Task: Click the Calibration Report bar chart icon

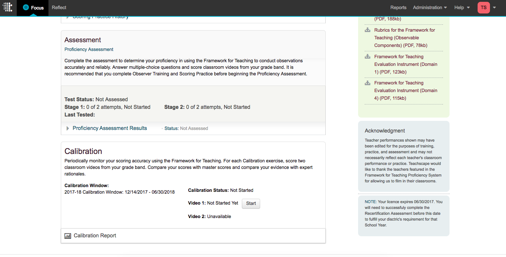Action: [68, 236]
